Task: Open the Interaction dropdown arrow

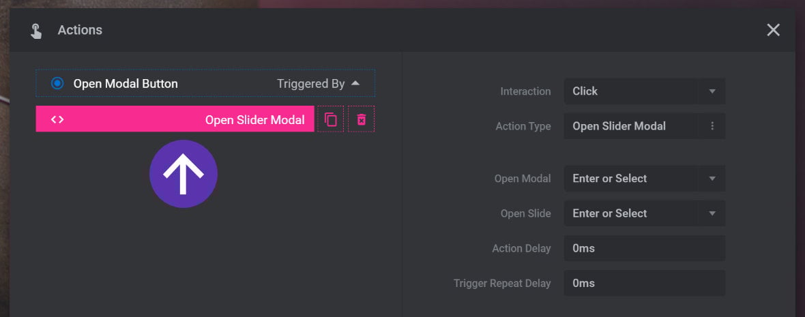Action: [712, 91]
